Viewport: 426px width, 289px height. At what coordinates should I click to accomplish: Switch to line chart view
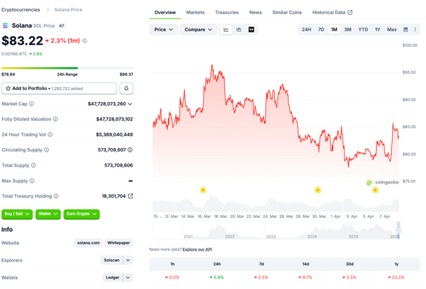point(226,30)
